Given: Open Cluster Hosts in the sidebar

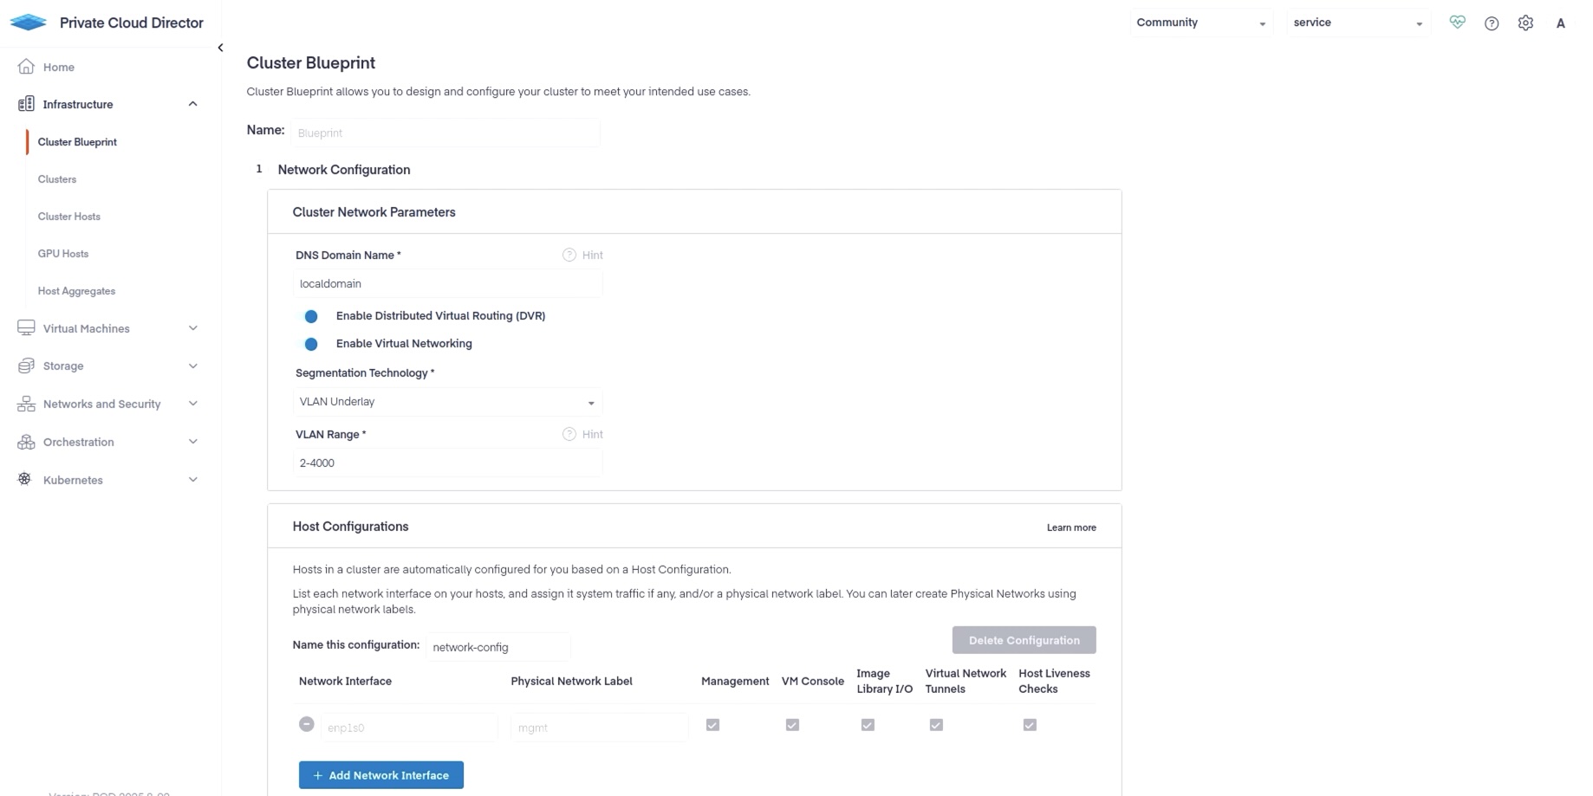Looking at the screenshot, I should click(69, 217).
